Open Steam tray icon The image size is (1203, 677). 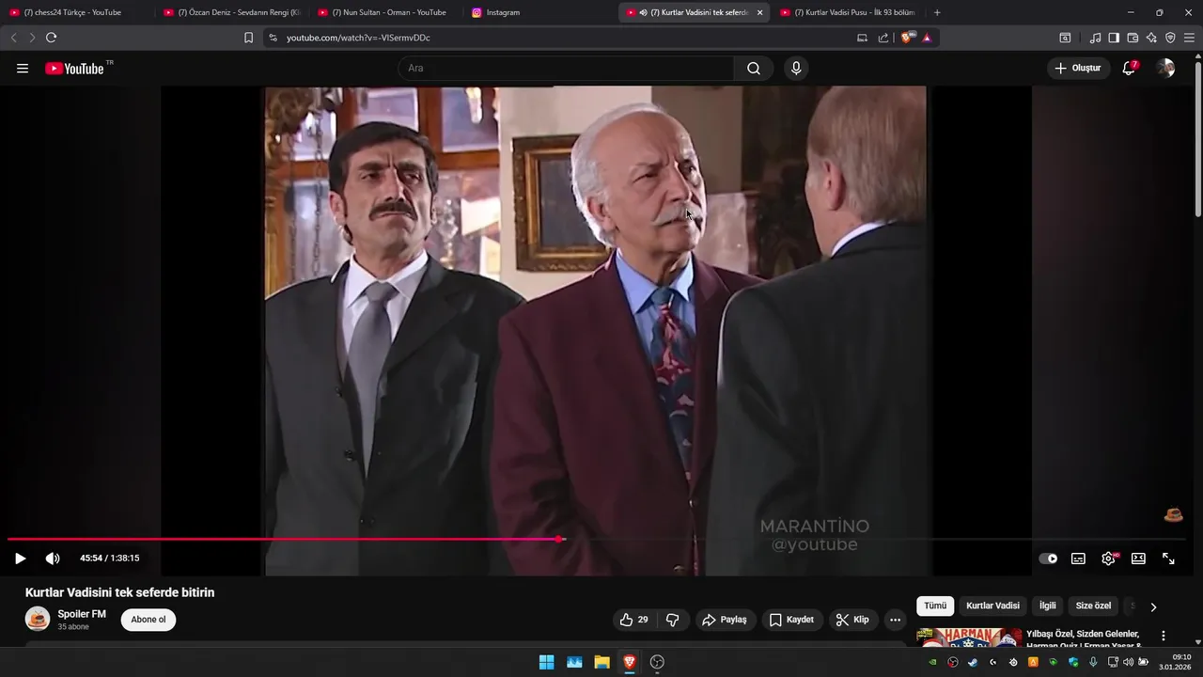[x=973, y=662]
